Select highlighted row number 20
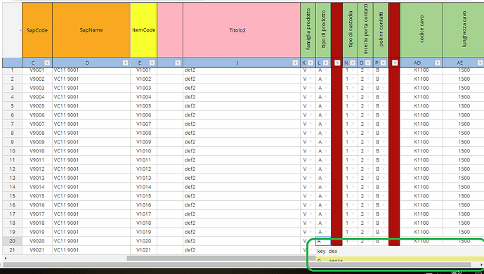The width and height of the screenshot is (484, 274). pyautogui.click(x=13, y=241)
